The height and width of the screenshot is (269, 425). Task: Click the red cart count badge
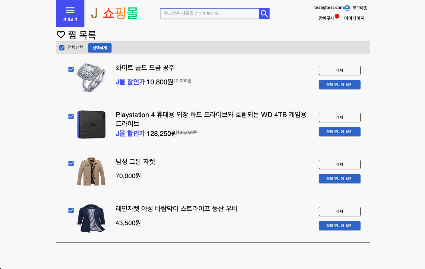337,16
